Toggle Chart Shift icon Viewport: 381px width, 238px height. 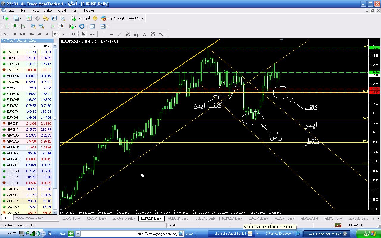pyautogui.click(x=61, y=26)
